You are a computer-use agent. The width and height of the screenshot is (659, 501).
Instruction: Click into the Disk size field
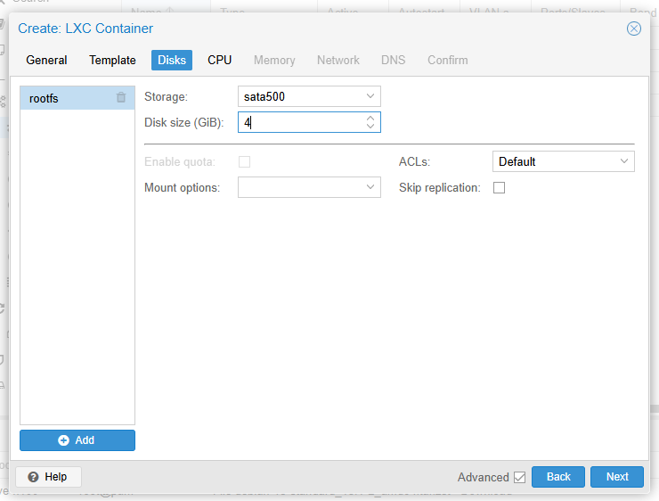tap(301, 122)
